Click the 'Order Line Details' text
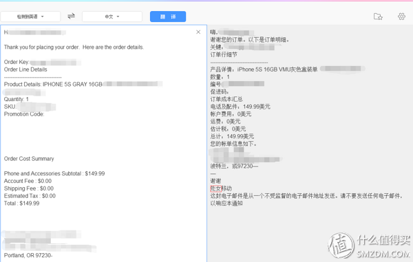The image size is (413, 262). pyautogui.click(x=25, y=69)
